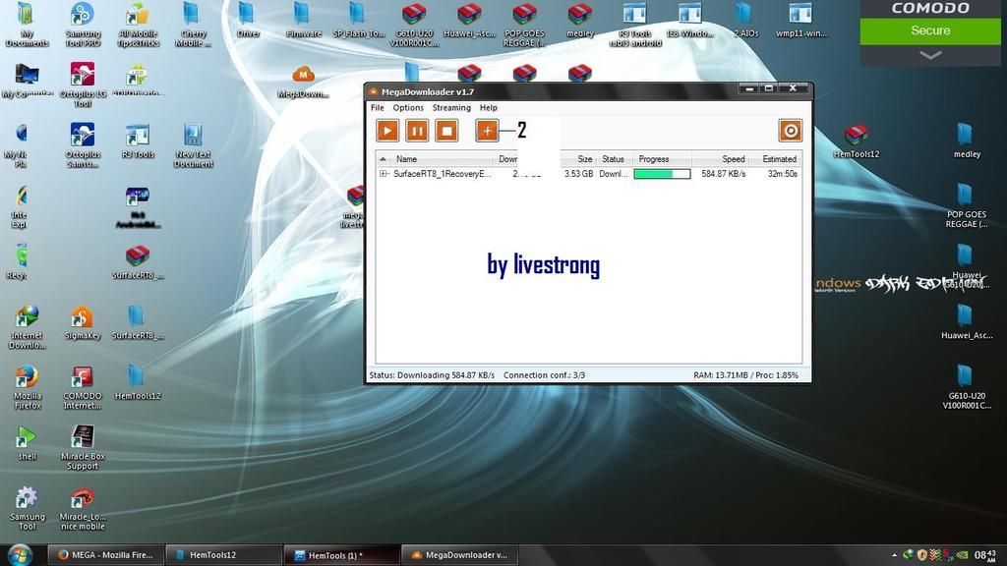Open the File menu
This screenshot has width=1007, height=566.
tap(377, 108)
